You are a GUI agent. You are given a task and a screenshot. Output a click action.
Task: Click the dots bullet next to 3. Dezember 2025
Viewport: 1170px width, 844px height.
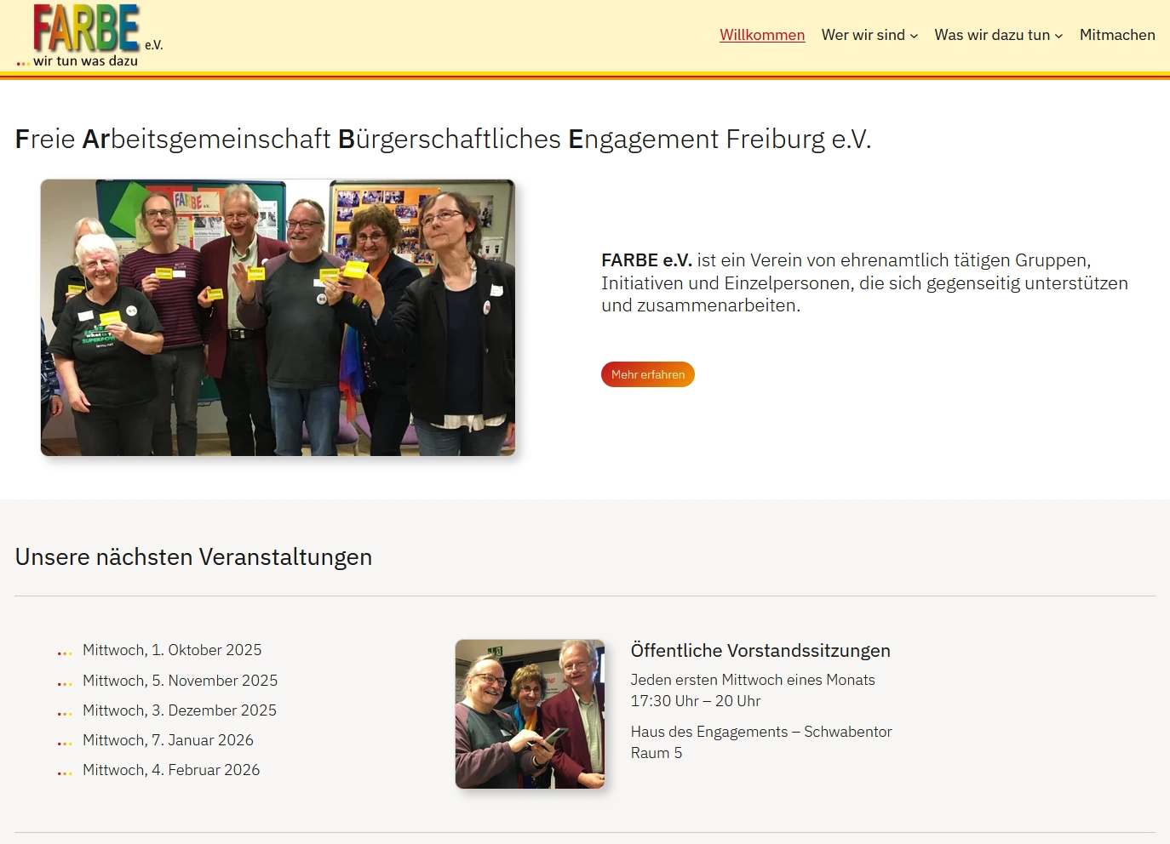click(64, 710)
